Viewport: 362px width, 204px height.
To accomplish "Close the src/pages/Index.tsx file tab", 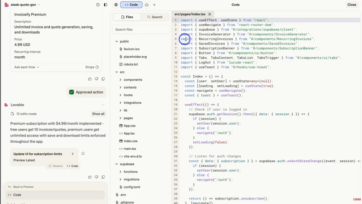I will (x=210, y=14).
